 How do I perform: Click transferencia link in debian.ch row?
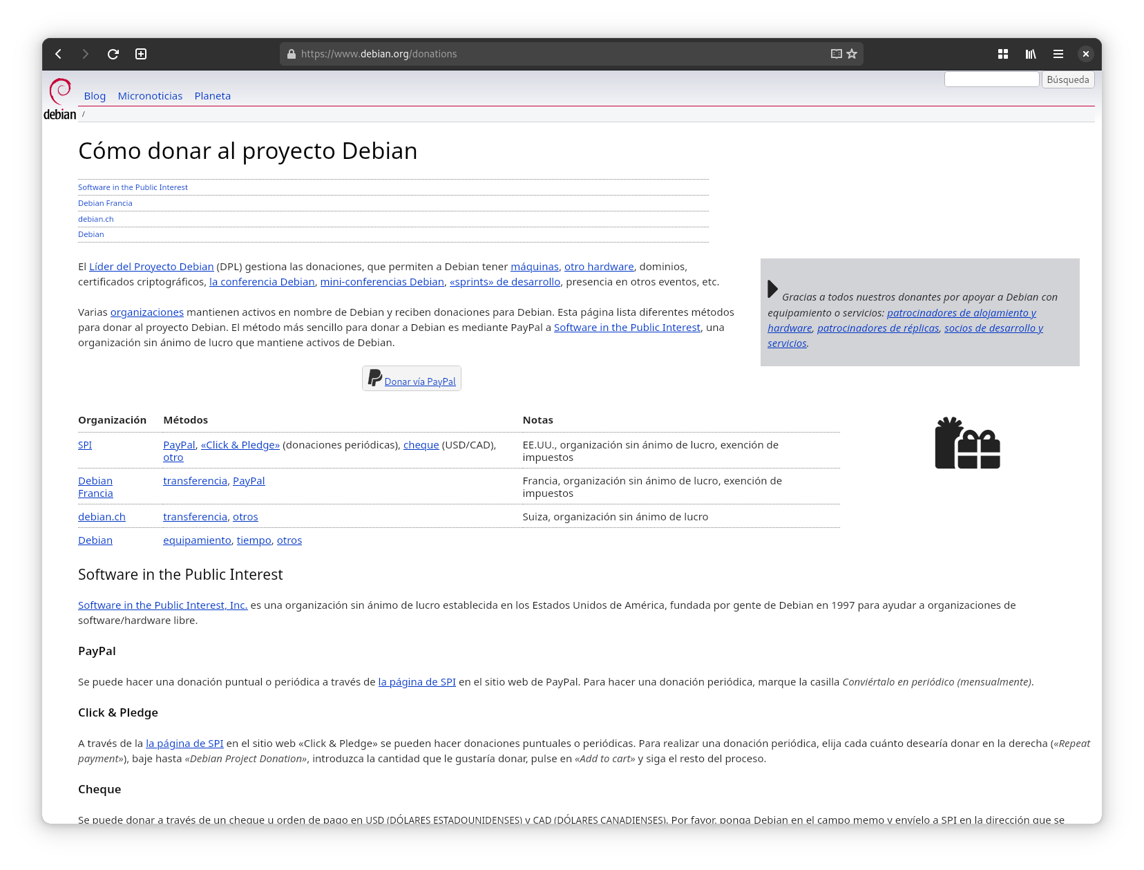[x=195, y=517]
